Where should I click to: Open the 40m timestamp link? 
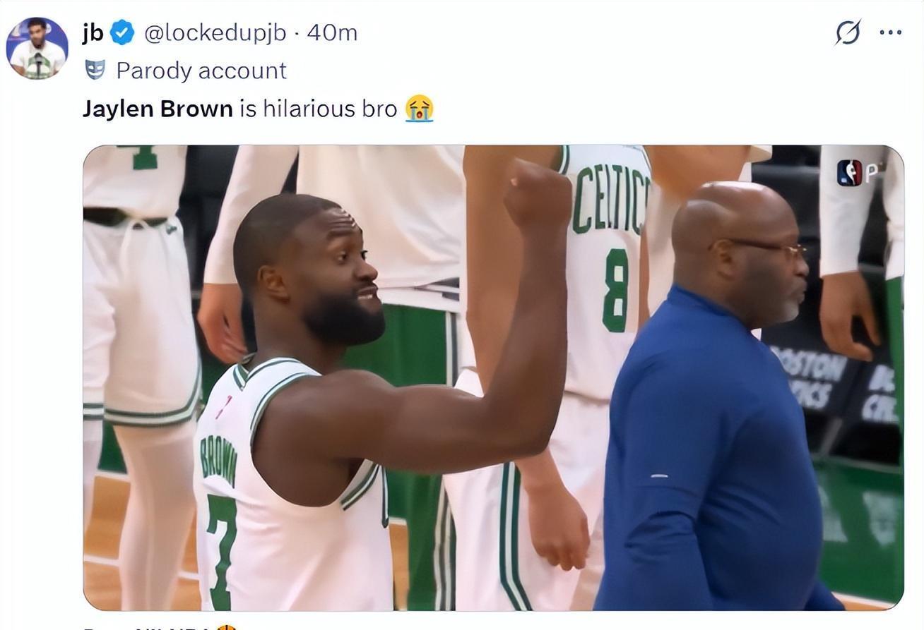(332, 32)
